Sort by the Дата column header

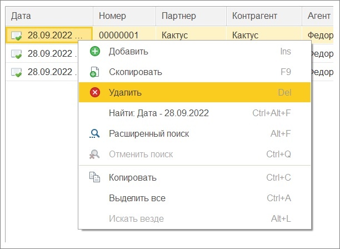pos(49,16)
